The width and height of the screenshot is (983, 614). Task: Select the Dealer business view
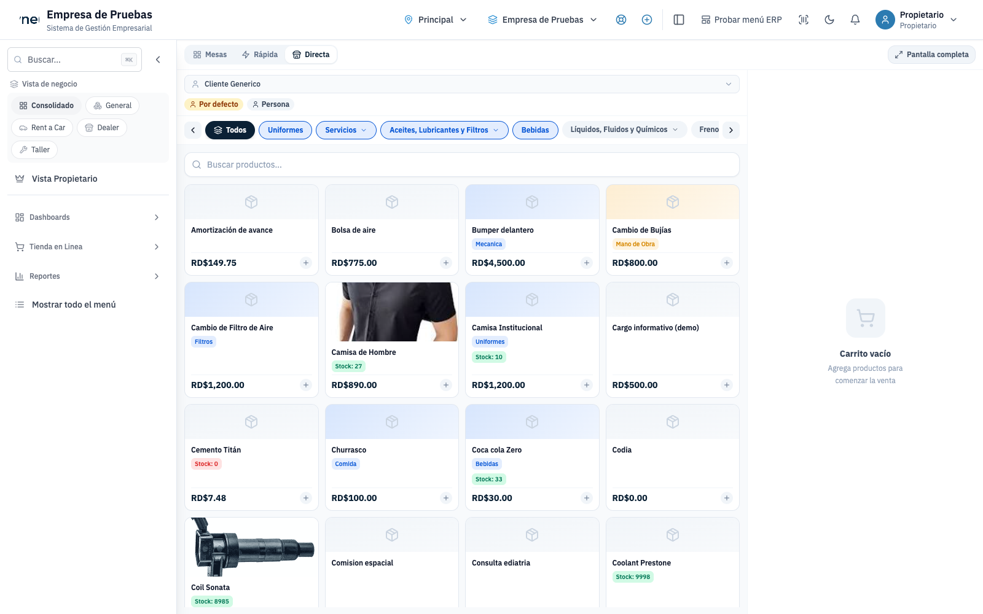102,128
